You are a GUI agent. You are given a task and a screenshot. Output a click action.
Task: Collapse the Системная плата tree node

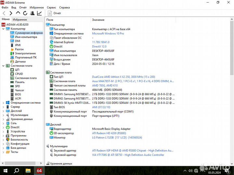point(3,66)
